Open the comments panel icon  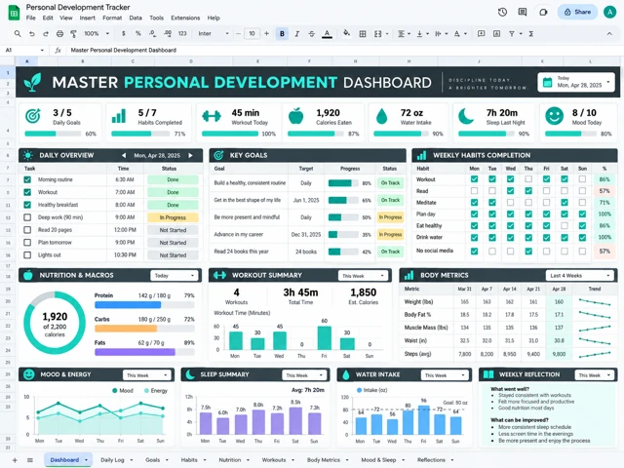click(523, 12)
